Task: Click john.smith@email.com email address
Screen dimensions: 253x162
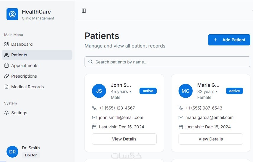Action: coord(121,117)
